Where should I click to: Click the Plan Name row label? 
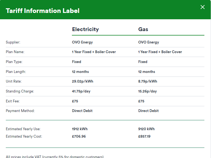[15, 52]
